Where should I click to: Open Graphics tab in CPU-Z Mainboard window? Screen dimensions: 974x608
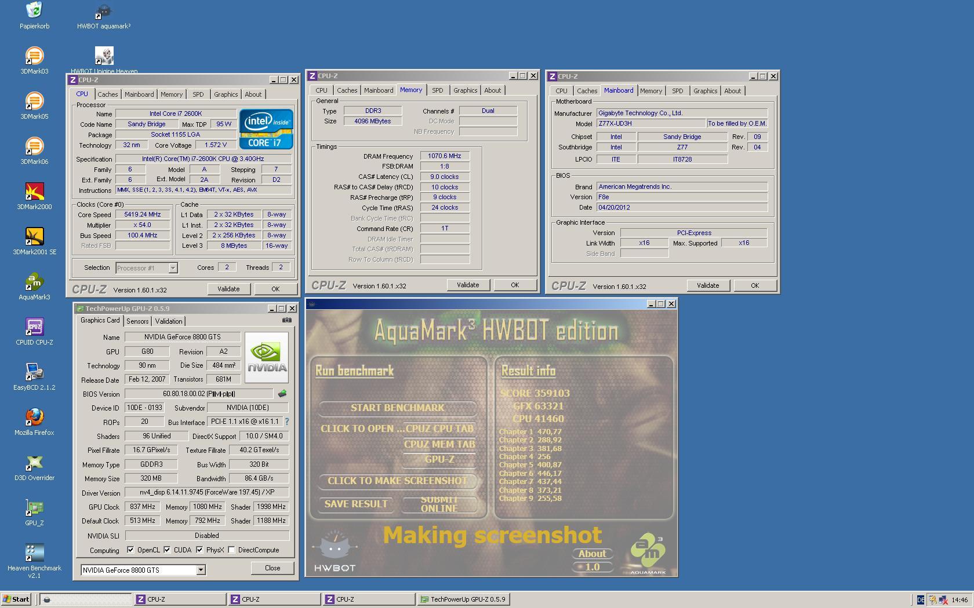pos(705,91)
